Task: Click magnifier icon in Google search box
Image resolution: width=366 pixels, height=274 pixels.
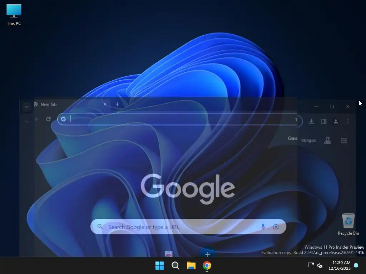Action: pyautogui.click(x=100, y=226)
